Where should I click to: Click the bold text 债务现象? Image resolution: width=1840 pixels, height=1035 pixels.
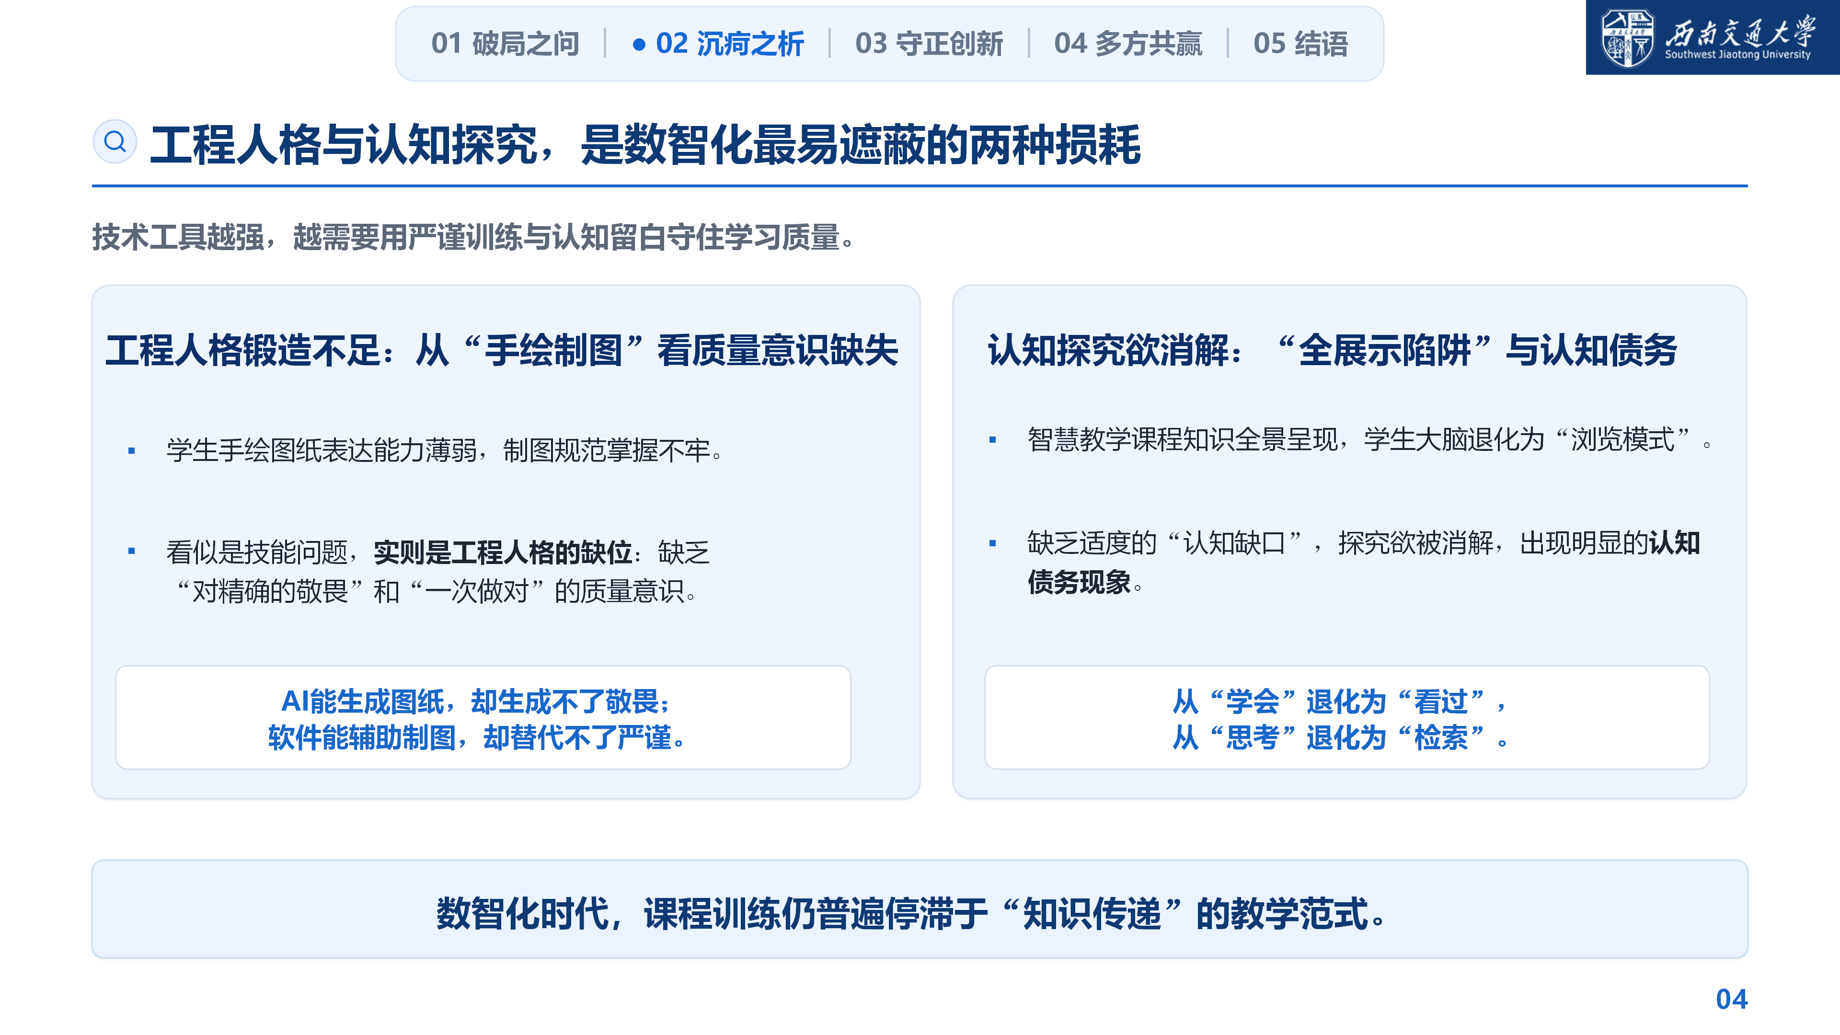tap(1079, 582)
